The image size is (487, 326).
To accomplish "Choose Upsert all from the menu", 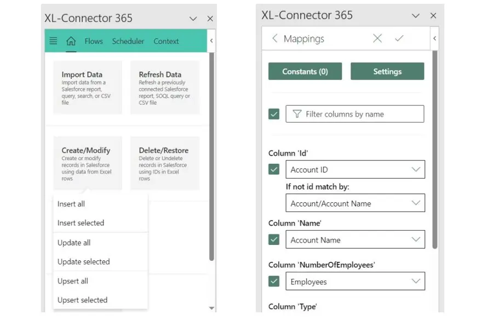I will pyautogui.click(x=72, y=281).
